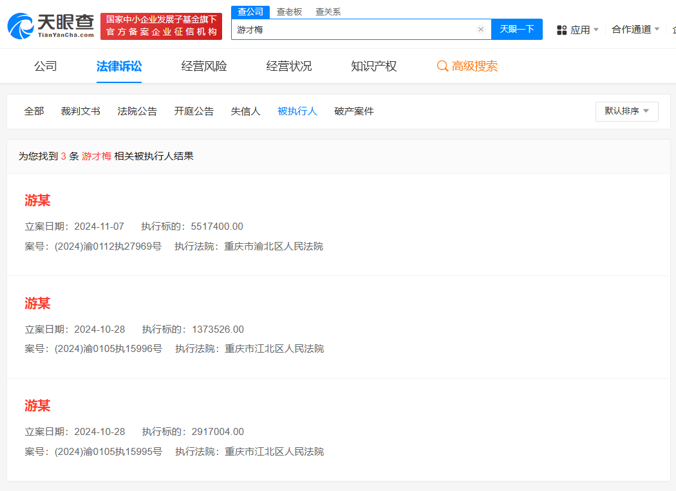Select the 查公司 search tab
This screenshot has height=491, width=676.
coord(250,12)
